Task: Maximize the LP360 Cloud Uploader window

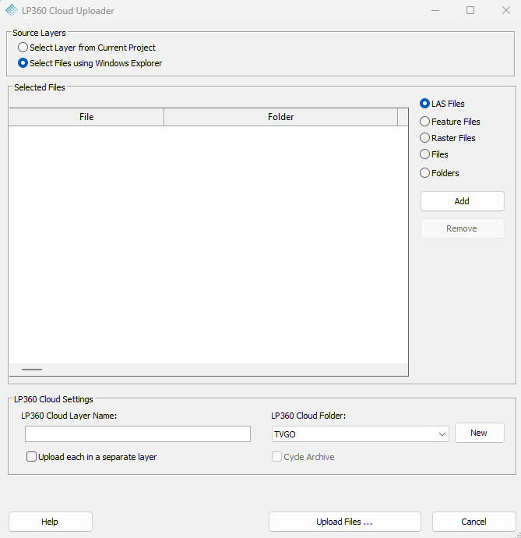Action: (470, 11)
